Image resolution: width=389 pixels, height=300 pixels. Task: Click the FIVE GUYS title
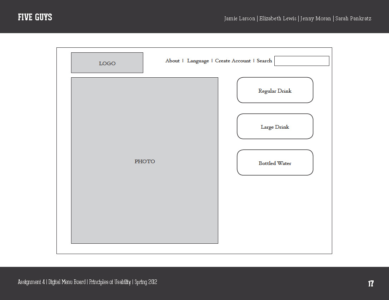click(x=35, y=17)
